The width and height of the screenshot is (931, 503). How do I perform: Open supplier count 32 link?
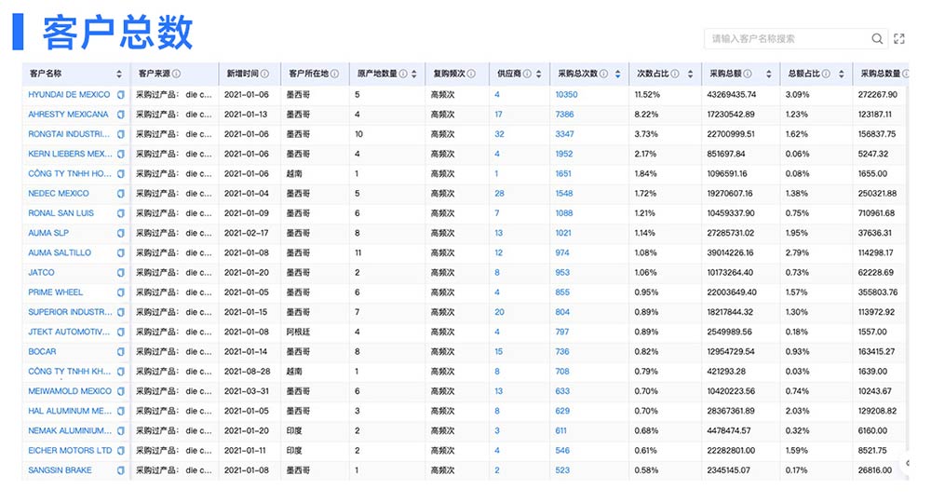point(499,134)
